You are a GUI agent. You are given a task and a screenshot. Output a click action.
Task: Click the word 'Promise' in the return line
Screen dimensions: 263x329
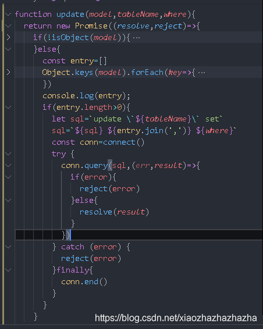click(91, 26)
